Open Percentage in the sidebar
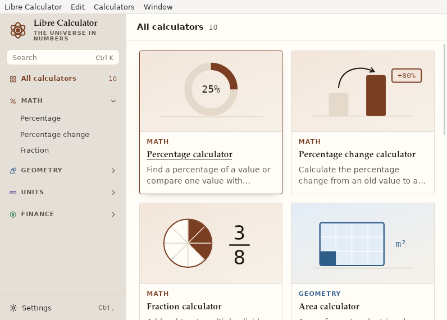Viewport: 447px width, 320px height. [40, 118]
